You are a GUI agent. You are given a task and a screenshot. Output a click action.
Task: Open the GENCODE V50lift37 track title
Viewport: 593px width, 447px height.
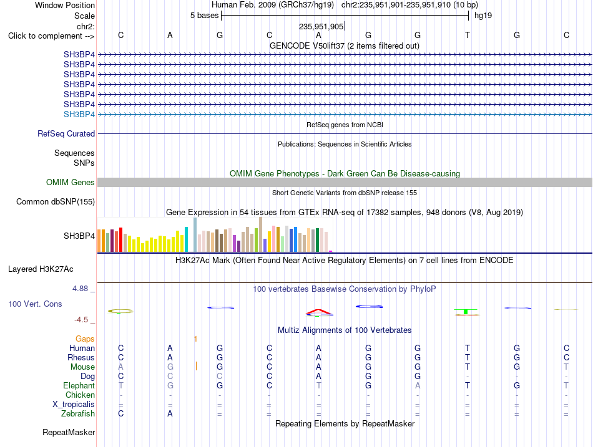coord(345,46)
